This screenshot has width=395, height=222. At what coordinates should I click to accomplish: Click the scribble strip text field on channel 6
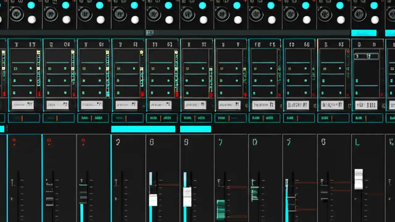194,105
